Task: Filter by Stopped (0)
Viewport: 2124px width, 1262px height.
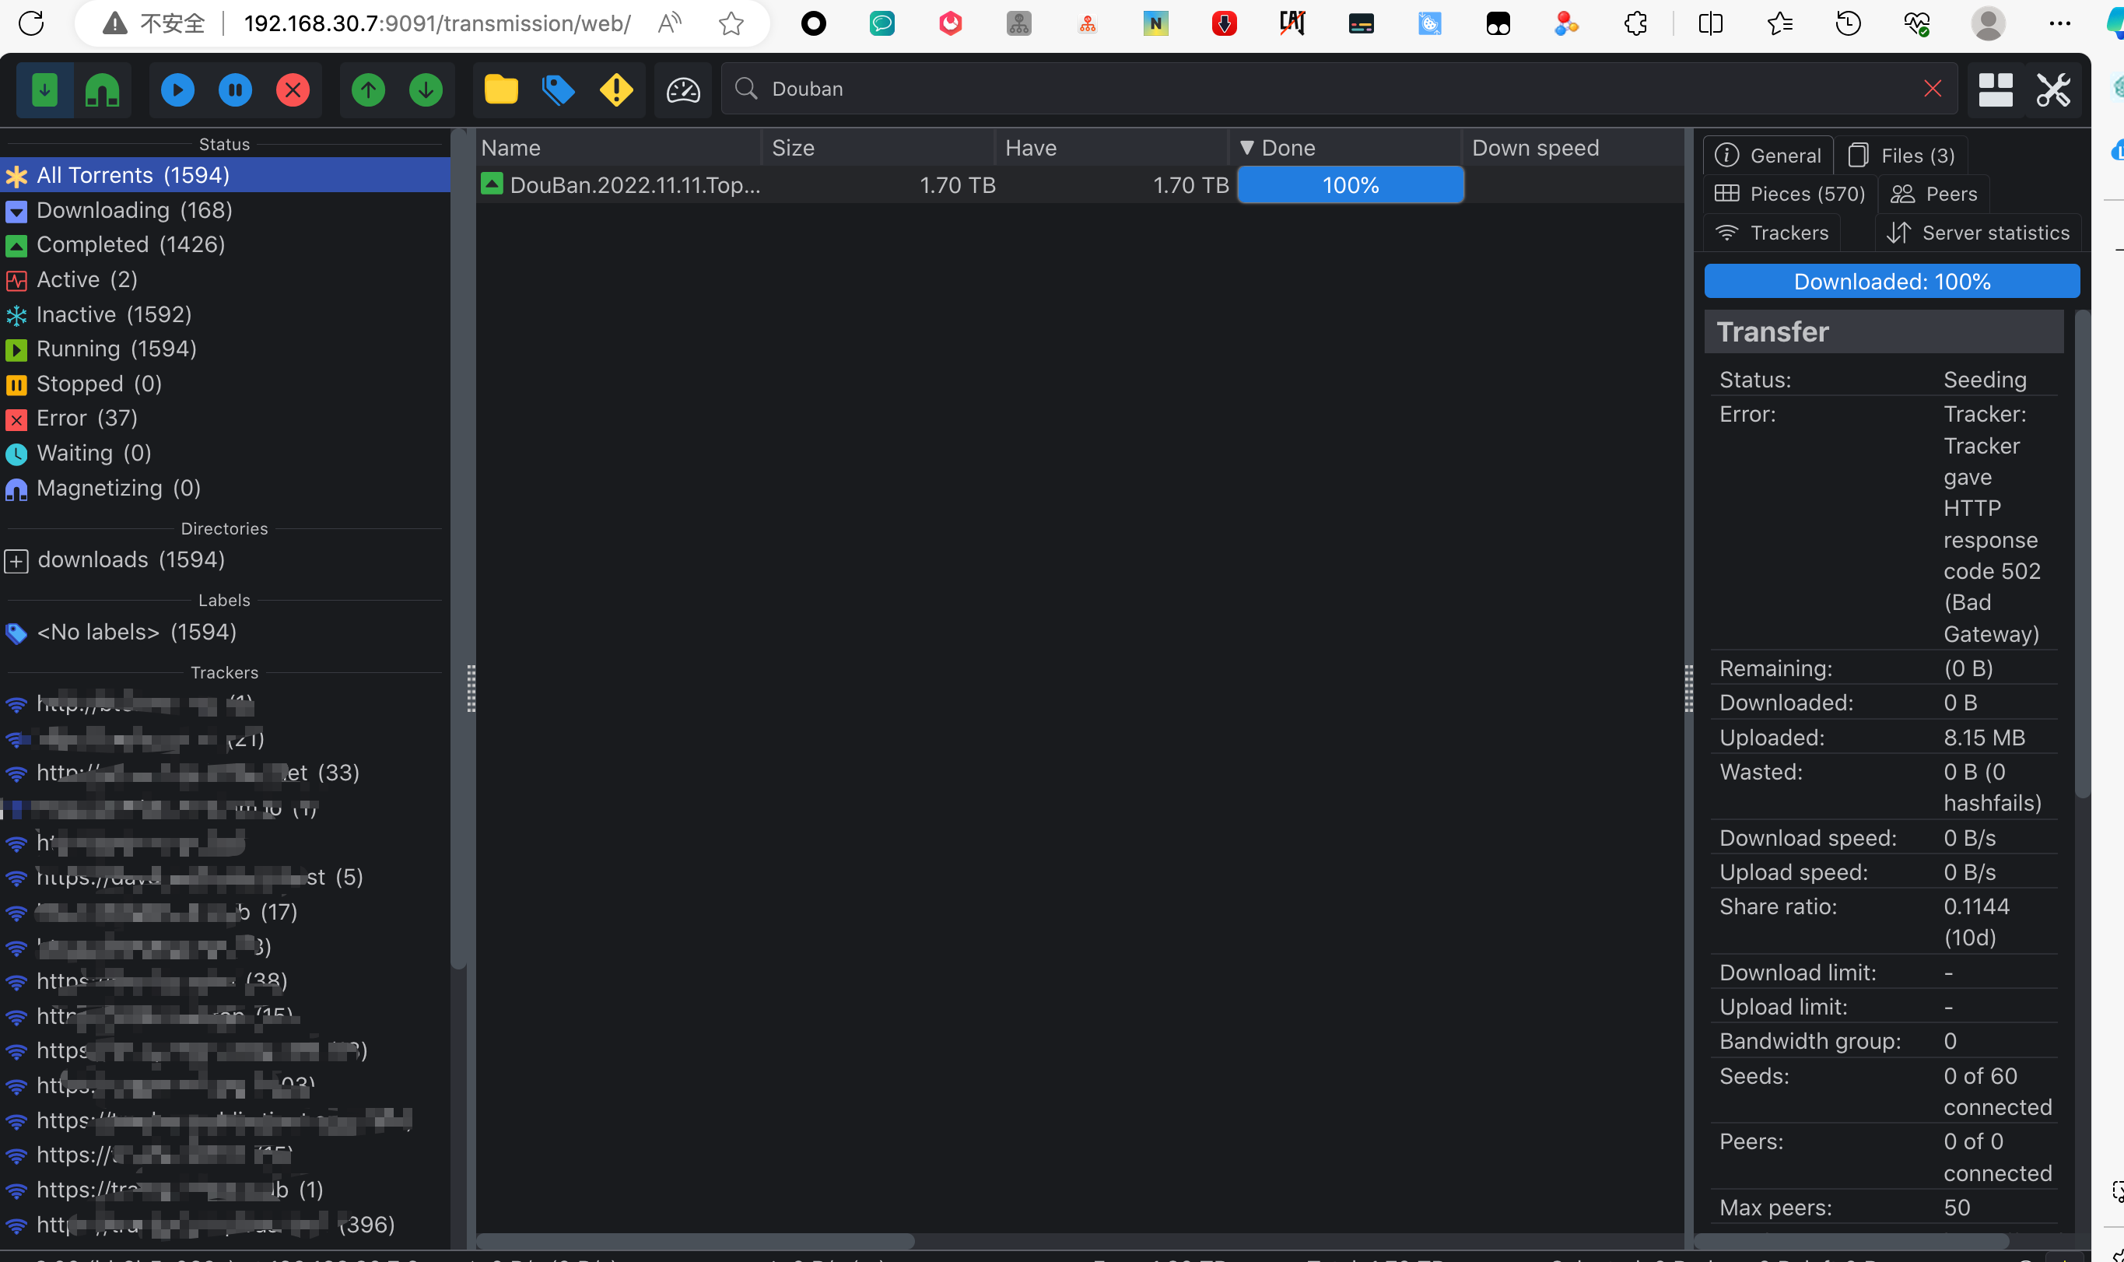Action: coord(225,384)
